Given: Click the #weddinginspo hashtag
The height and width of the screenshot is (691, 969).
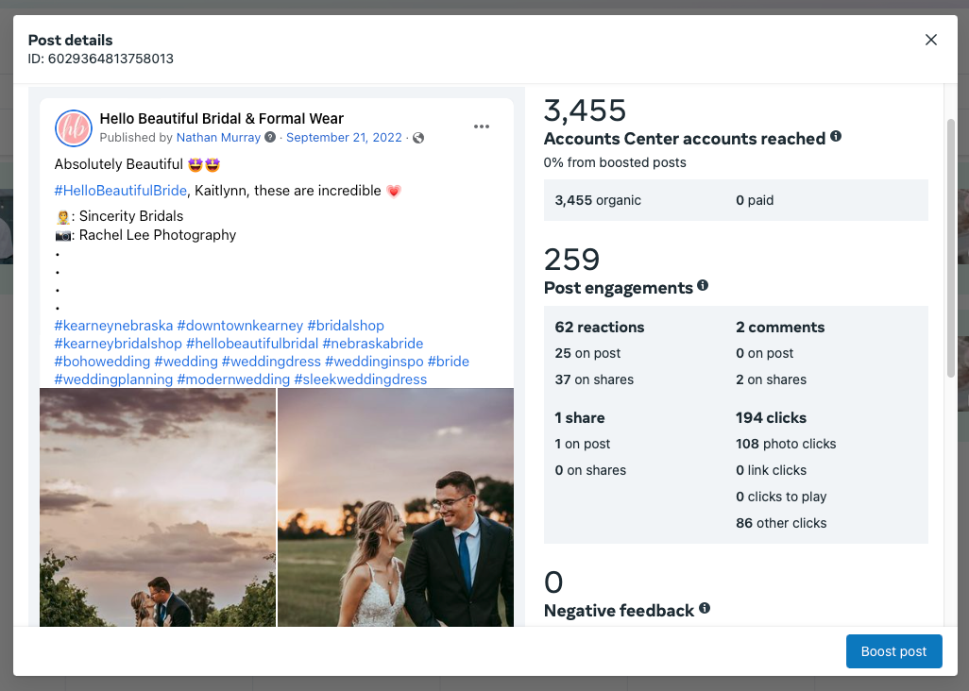Looking at the screenshot, I should (374, 362).
